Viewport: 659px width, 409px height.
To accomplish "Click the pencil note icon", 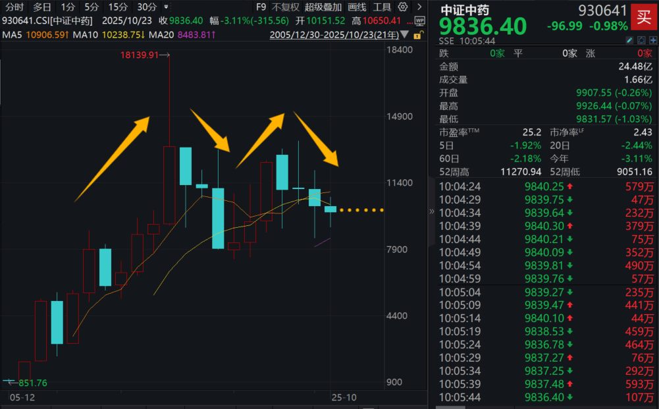I will pos(629,40).
